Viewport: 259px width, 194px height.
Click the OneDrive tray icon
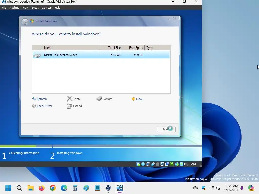point(196,188)
